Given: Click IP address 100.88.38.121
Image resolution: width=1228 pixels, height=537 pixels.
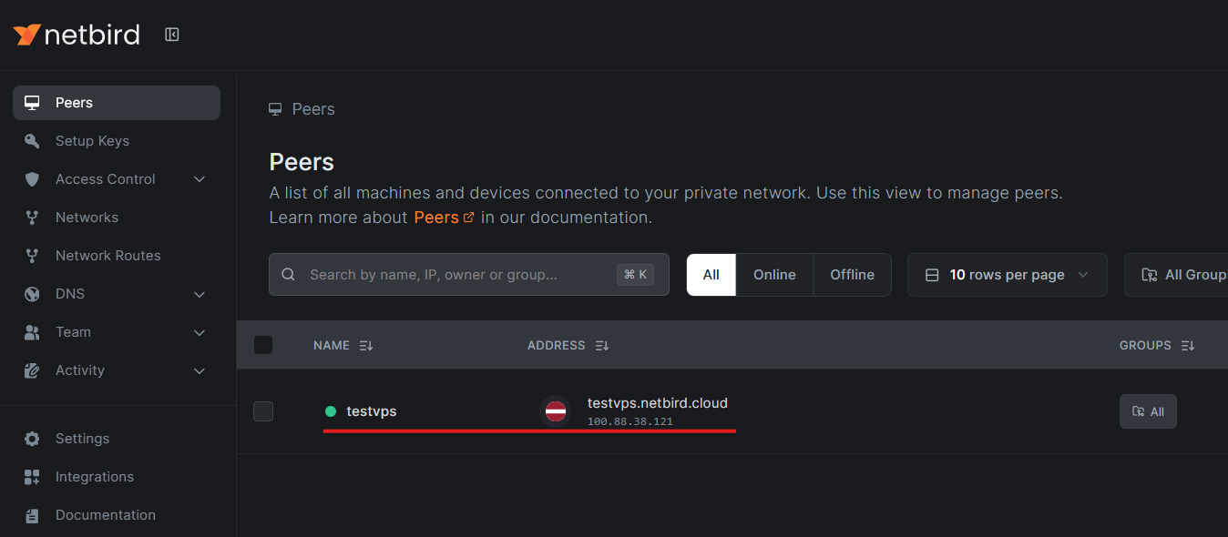Looking at the screenshot, I should coord(629,421).
